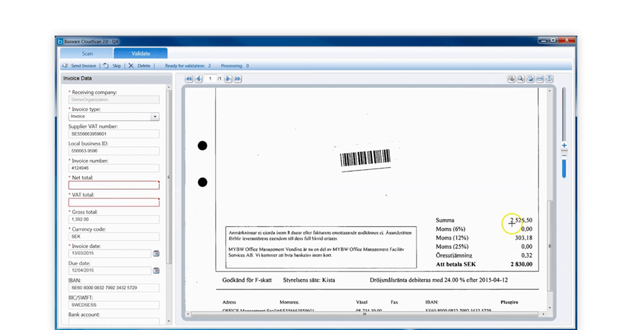This screenshot has height=330, width=631.
Task: Switch to the Scan tab
Action: click(87, 53)
